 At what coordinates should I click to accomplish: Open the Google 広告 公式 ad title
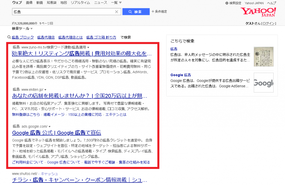pos(56,132)
